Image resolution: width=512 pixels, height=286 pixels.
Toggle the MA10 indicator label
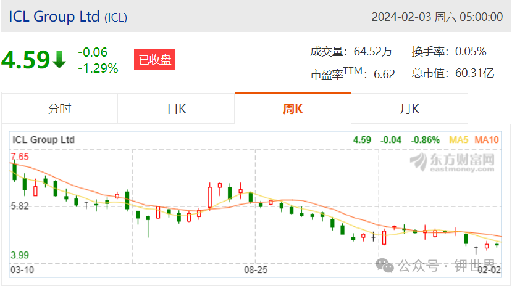(x=487, y=140)
